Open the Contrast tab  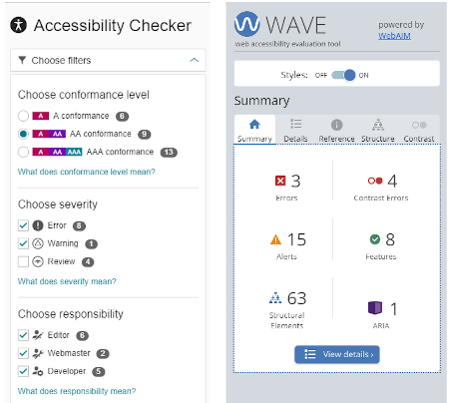coord(419,130)
